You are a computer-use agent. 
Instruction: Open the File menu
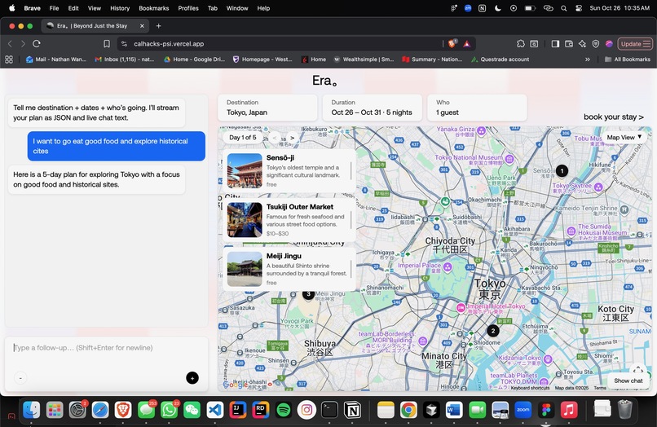coord(54,8)
